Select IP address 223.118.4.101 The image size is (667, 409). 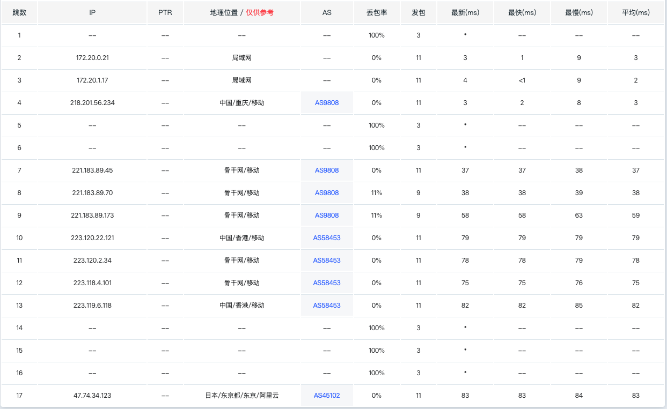[x=92, y=283]
